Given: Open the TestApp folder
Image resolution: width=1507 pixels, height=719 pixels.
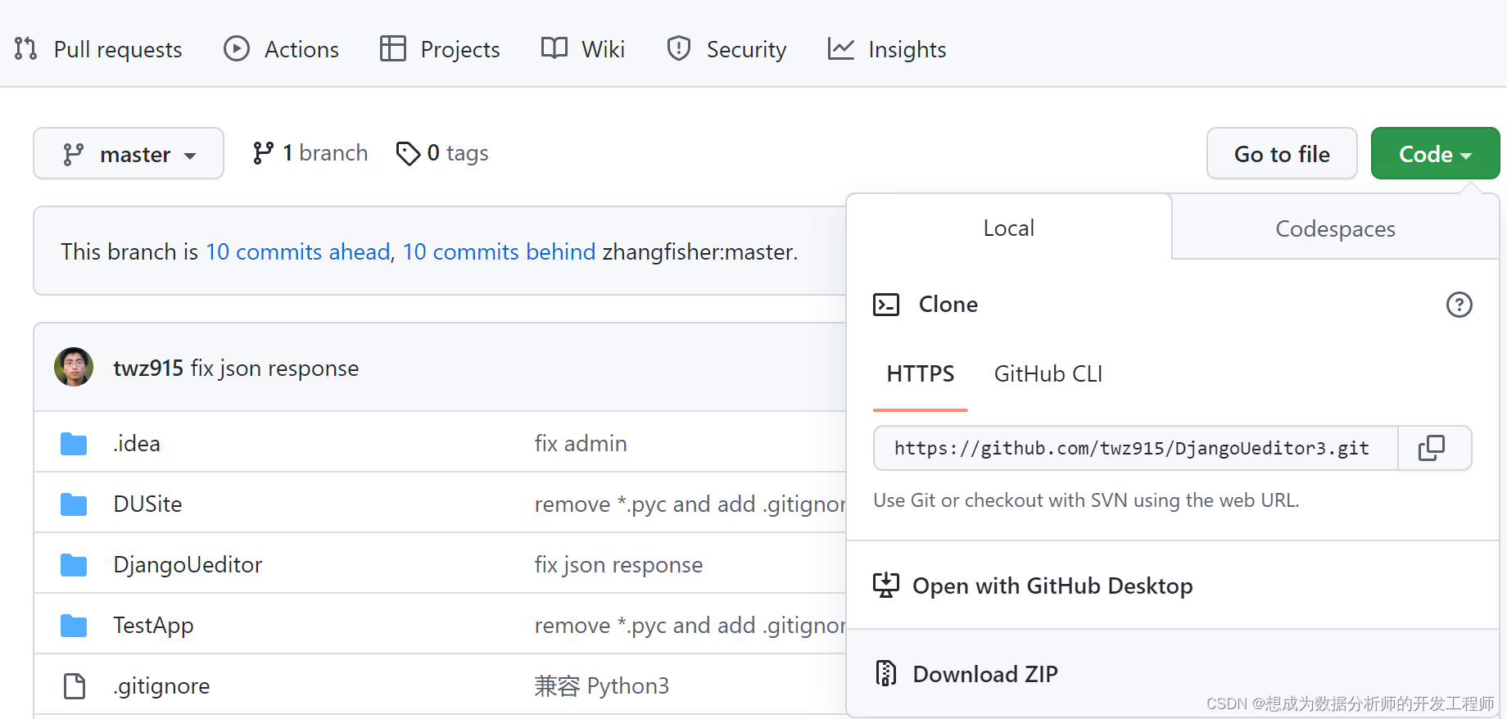Looking at the screenshot, I should pos(154,625).
